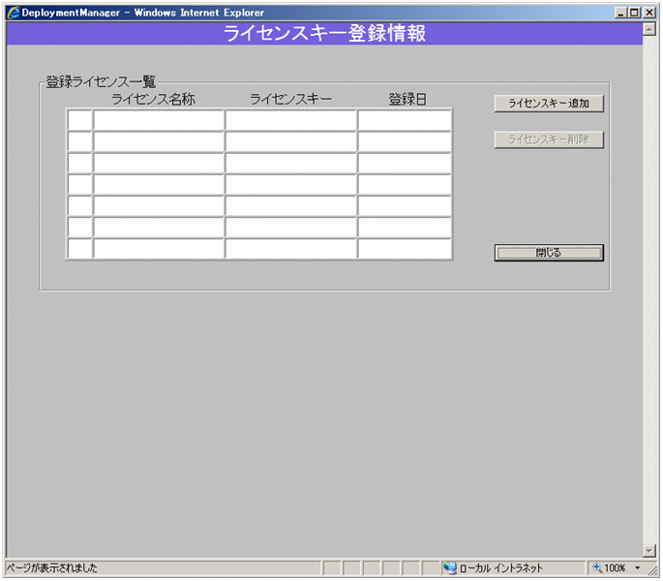Maximize the DeploymentManager window
Viewport: 663px width, 581px height.
point(634,13)
